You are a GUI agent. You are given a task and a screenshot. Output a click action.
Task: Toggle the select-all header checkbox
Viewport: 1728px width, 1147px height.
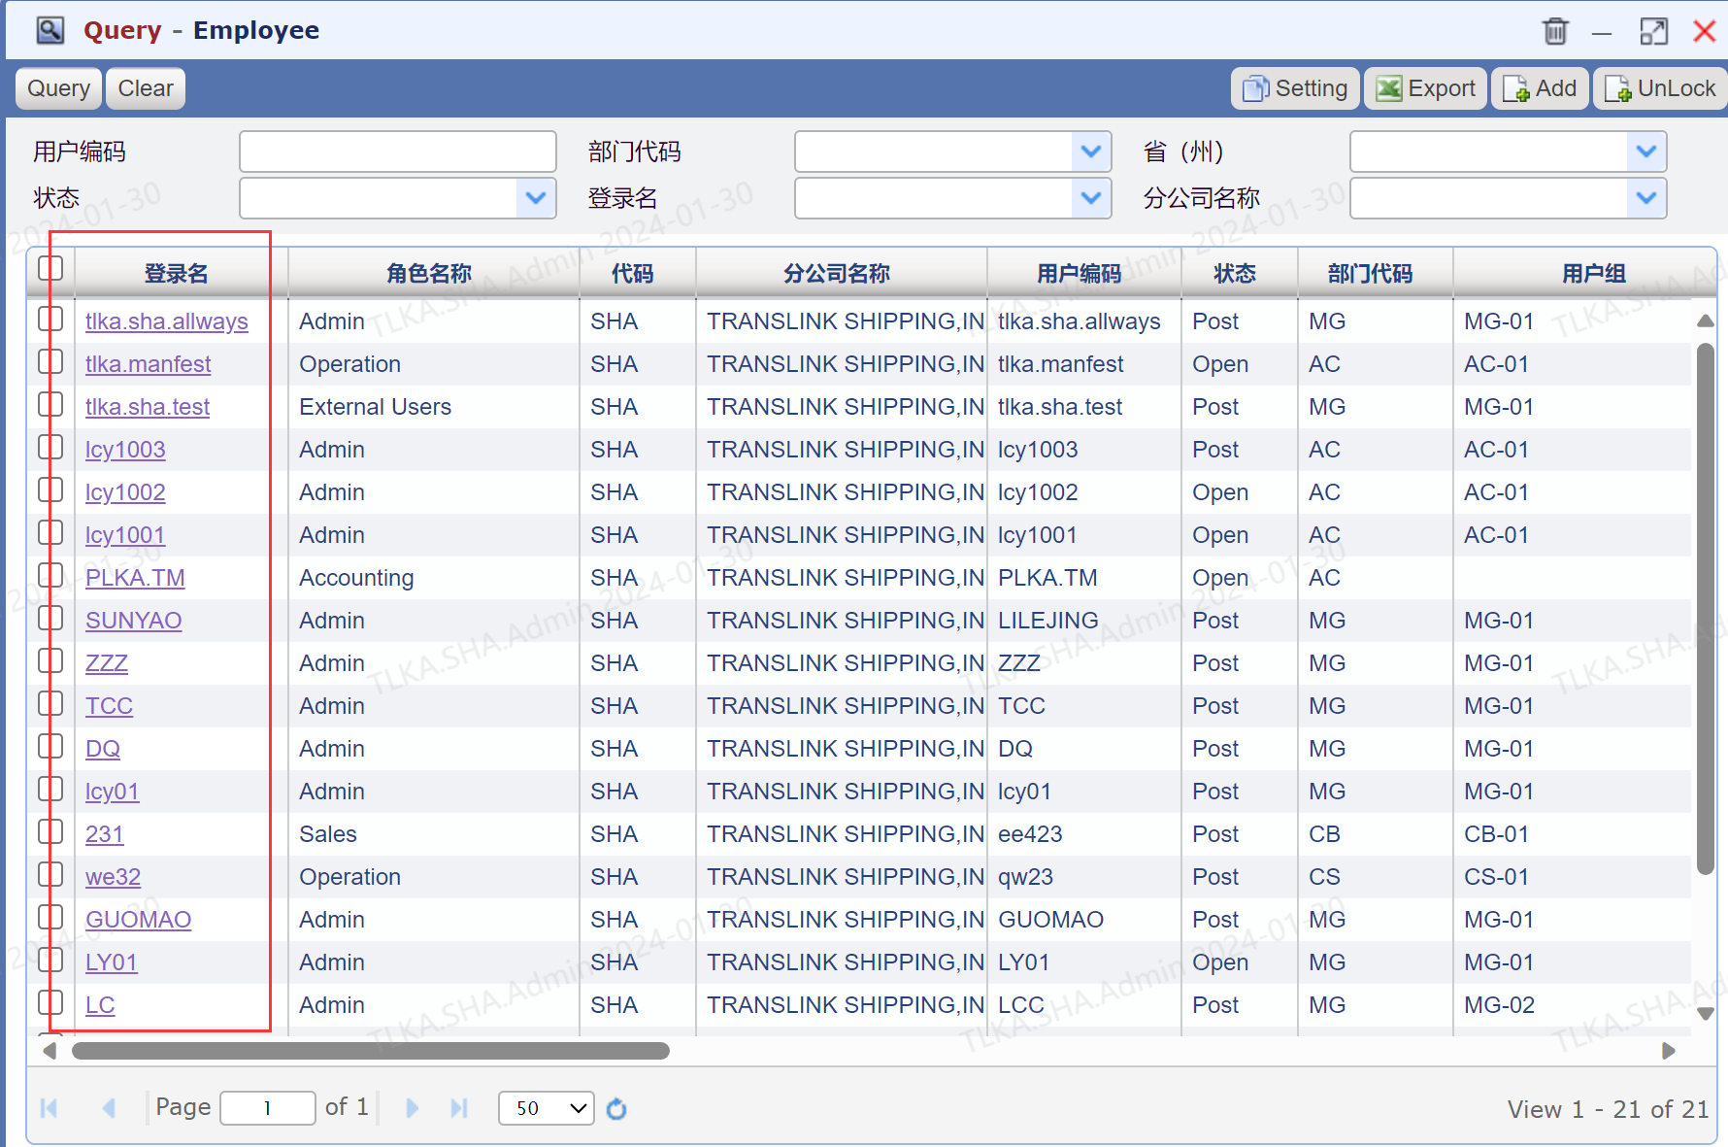tap(50, 268)
